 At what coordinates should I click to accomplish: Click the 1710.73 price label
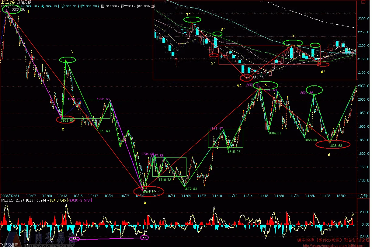coord(164,180)
